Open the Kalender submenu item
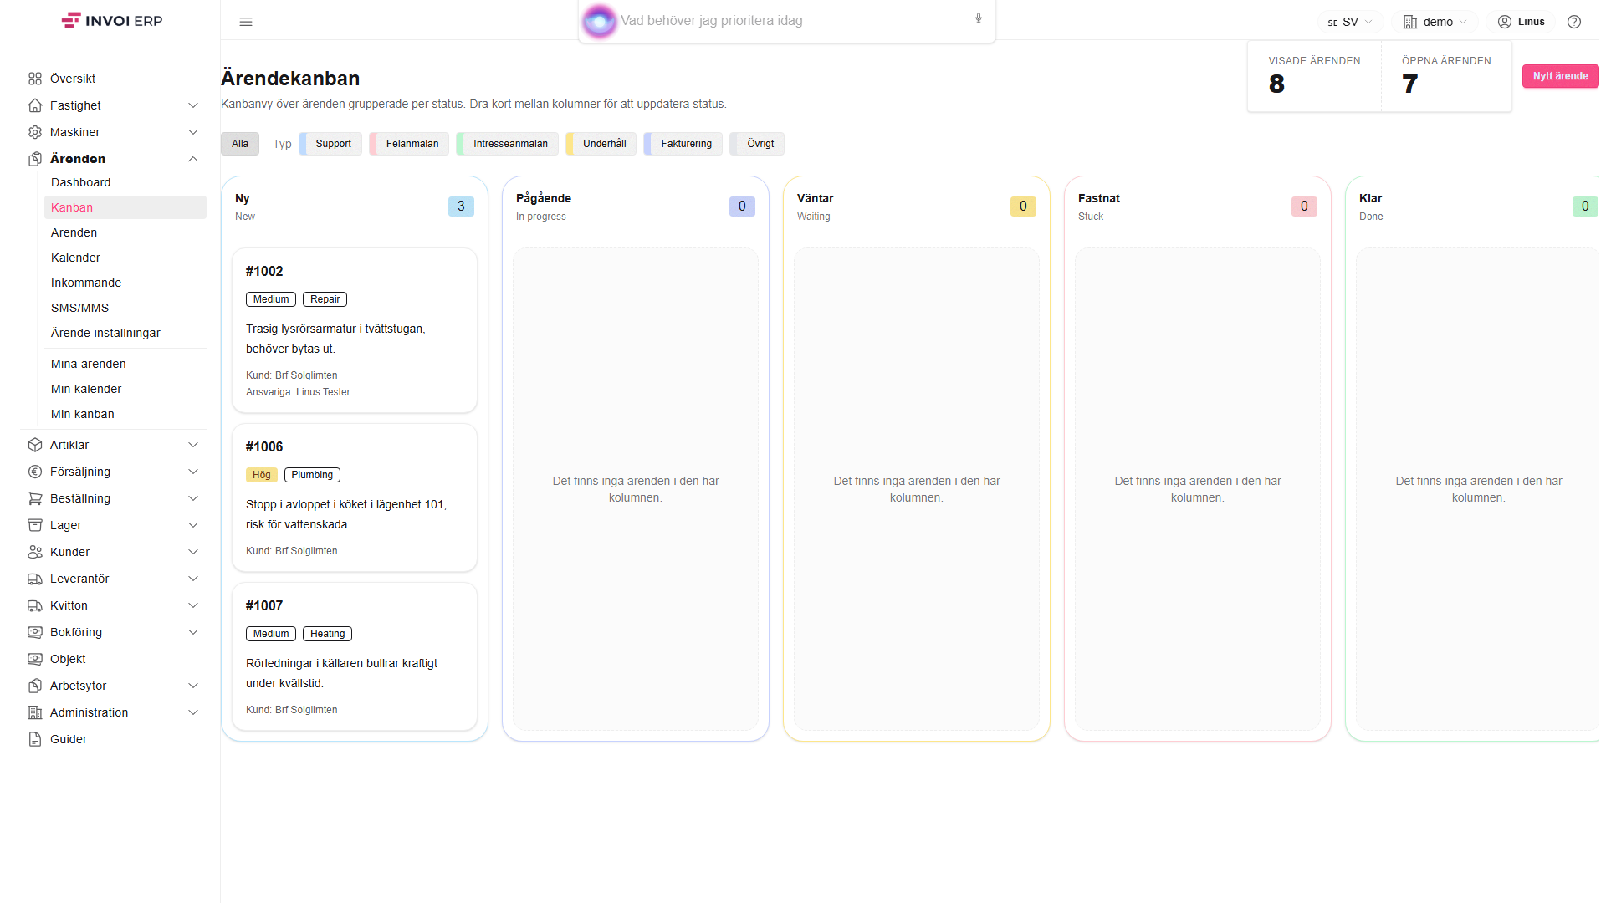 click(x=125, y=258)
